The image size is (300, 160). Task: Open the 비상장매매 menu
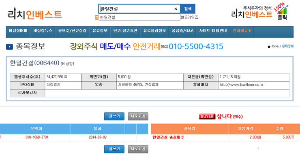tap(18, 31)
